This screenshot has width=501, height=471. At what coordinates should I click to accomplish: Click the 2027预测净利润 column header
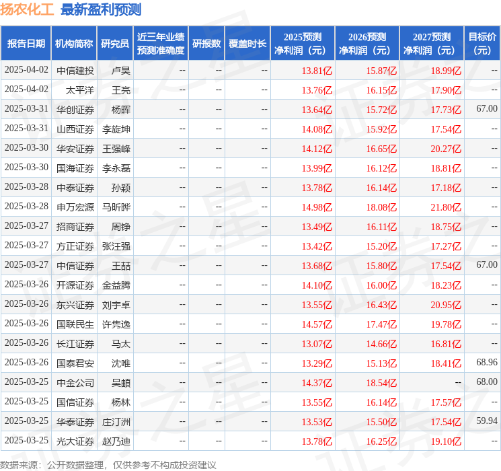point(432,44)
